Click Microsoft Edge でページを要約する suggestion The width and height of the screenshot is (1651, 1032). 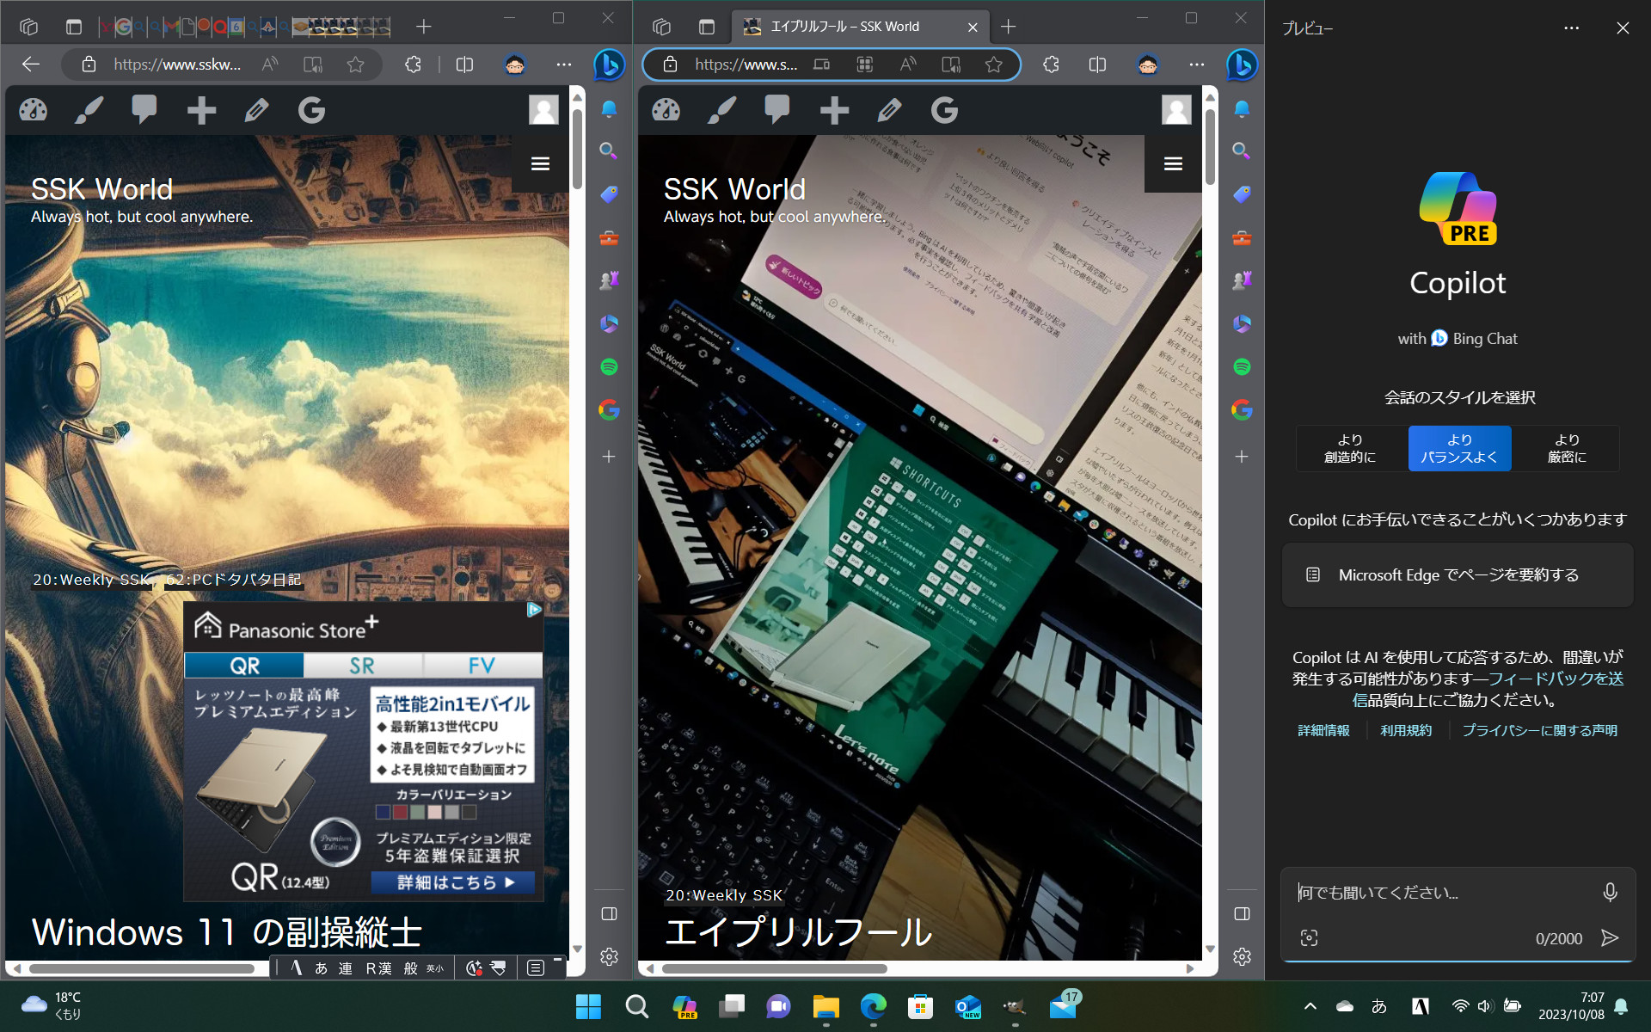[1458, 574]
